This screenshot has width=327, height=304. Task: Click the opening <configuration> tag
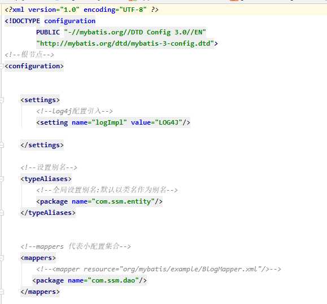tap(34, 66)
